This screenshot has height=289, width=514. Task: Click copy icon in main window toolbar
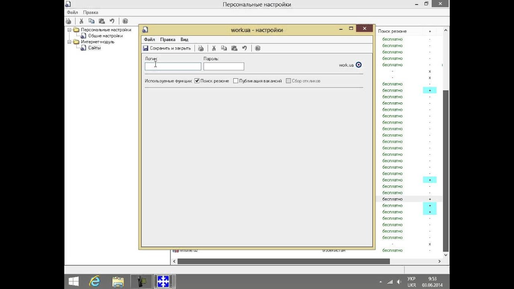pos(92,21)
